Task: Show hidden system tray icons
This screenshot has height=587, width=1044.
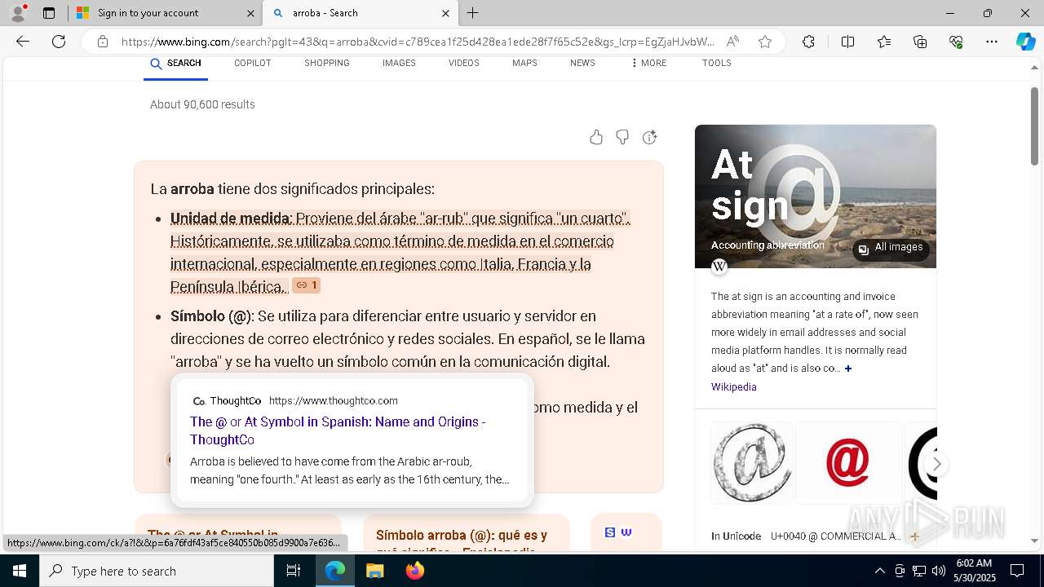Action: [879, 571]
